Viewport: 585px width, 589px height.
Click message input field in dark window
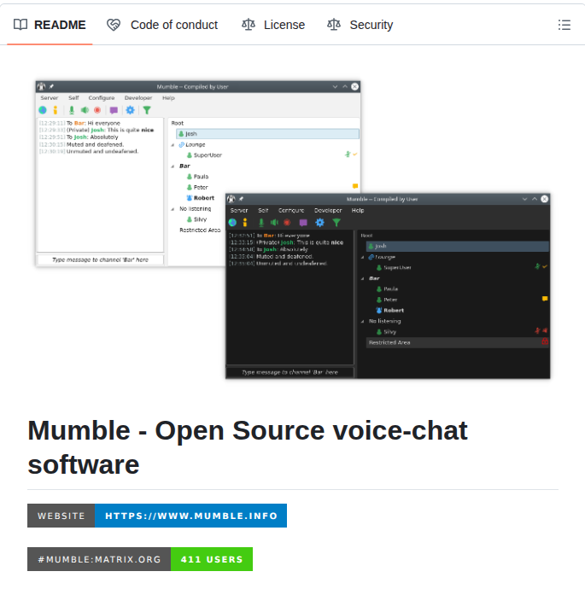pos(290,372)
